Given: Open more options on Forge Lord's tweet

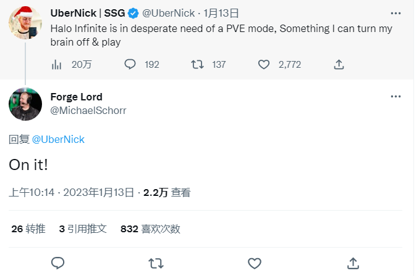Looking at the screenshot, I should (x=396, y=97).
